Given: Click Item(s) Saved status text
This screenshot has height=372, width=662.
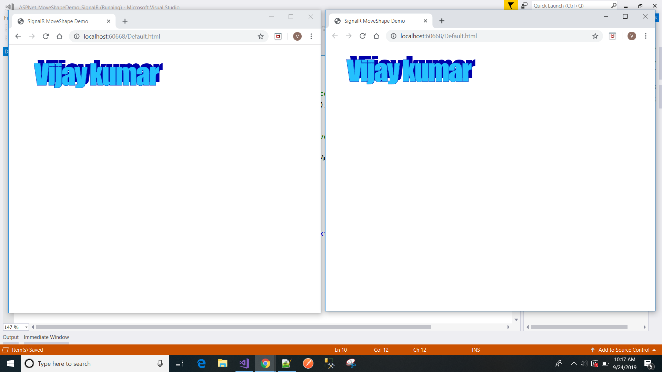Looking at the screenshot, I should (x=27, y=350).
